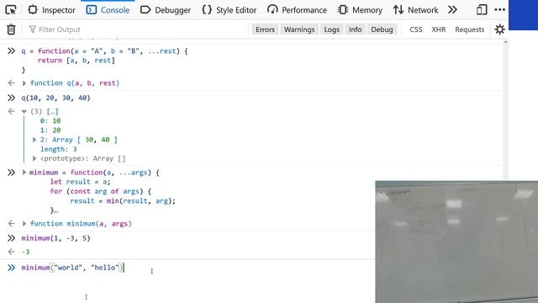This screenshot has width=538, height=303.
Task: Expand the <prototype>: Array [] entry
Action: (34, 159)
